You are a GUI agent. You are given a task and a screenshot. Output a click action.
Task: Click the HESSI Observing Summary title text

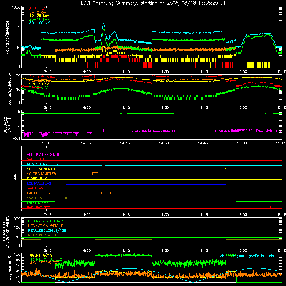151,3
